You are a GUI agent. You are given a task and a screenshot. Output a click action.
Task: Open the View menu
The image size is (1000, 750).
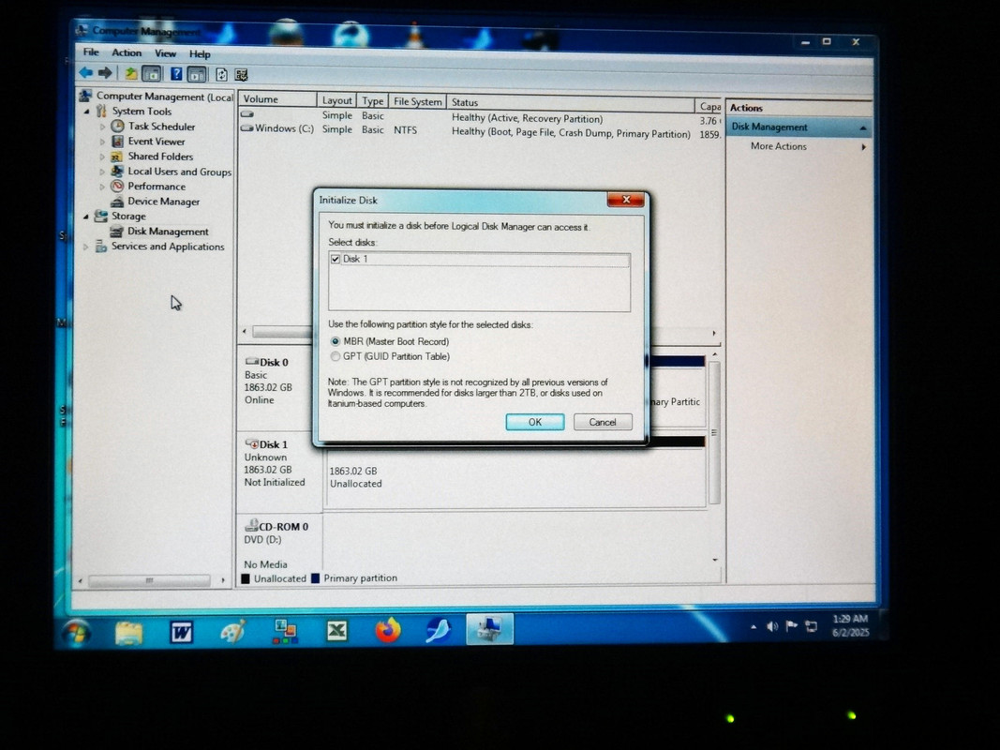click(165, 53)
